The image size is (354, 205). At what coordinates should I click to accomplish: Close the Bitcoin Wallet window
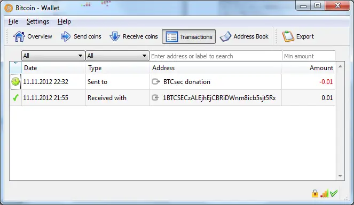coord(337,6)
